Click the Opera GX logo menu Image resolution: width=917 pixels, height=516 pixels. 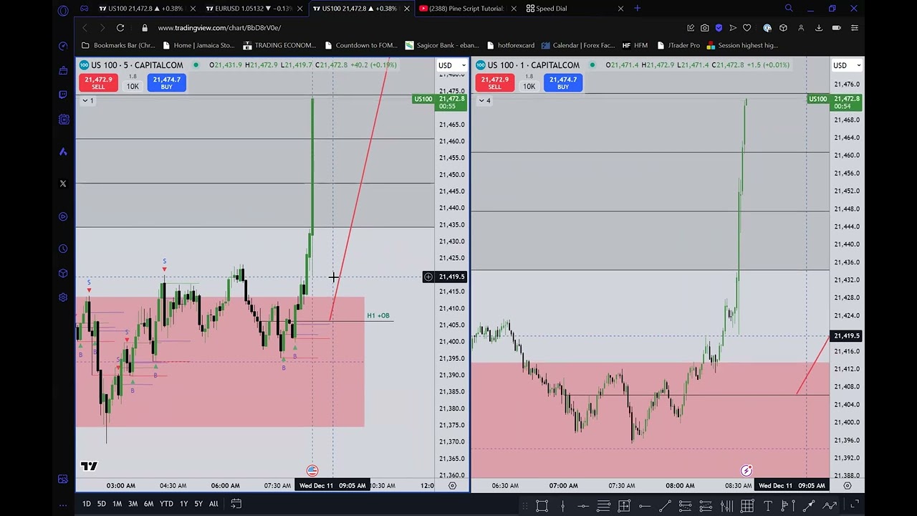tap(63, 10)
